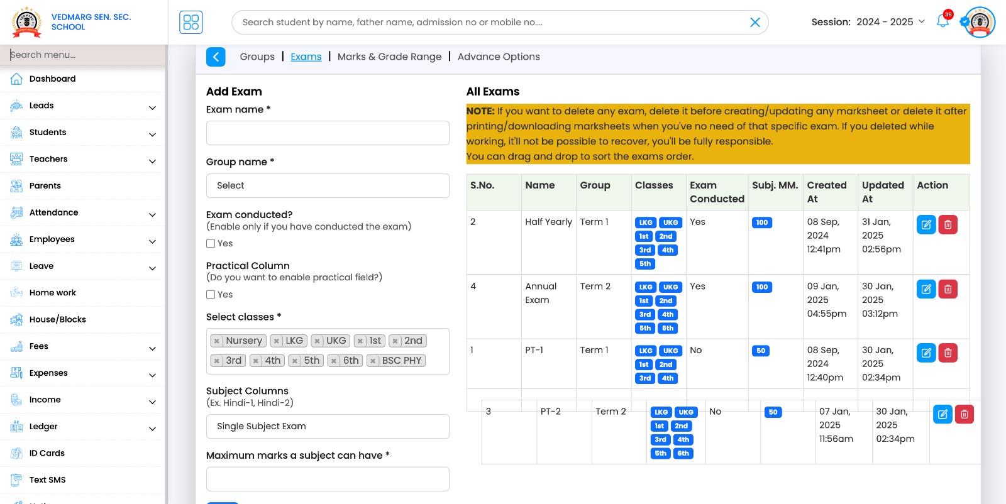Edit the Annual Exam entry
The width and height of the screenshot is (1006, 504).
[x=926, y=289]
